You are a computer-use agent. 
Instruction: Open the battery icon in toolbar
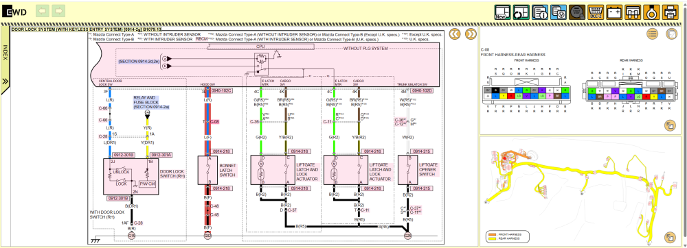[x=614, y=12]
